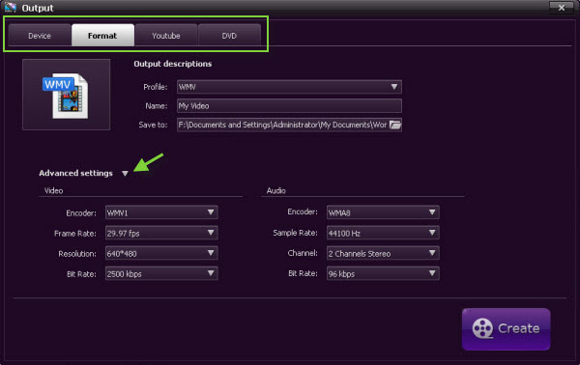Viewport: 580px width, 365px height.
Task: Click the Create button
Action: coord(506,329)
